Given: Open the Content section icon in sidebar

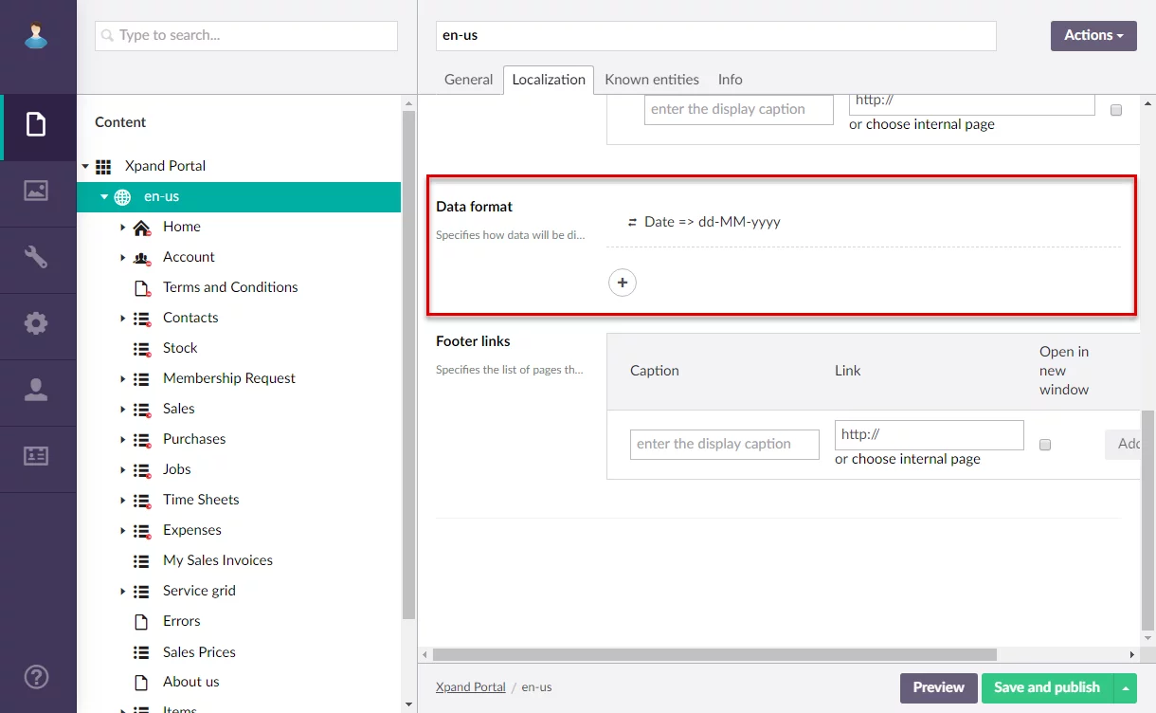Looking at the screenshot, I should point(36,125).
